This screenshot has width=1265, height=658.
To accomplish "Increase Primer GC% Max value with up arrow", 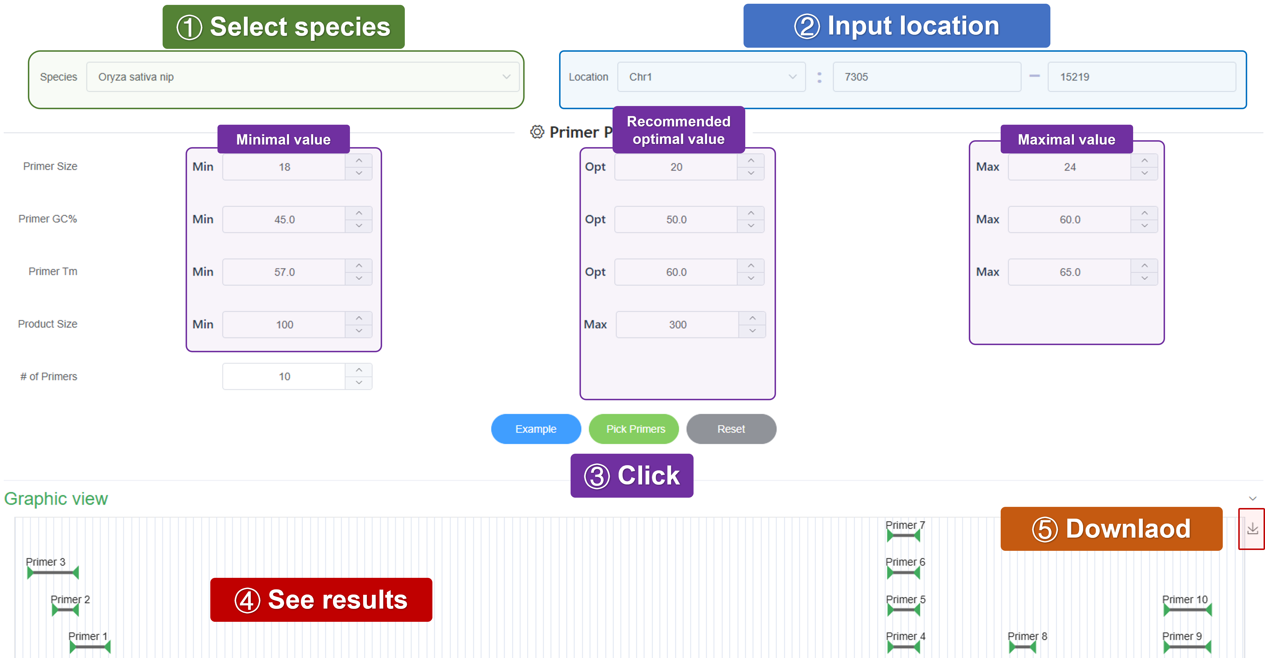I will [1144, 213].
